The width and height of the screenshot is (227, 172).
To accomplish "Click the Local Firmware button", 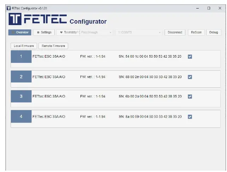I will click(24, 46).
